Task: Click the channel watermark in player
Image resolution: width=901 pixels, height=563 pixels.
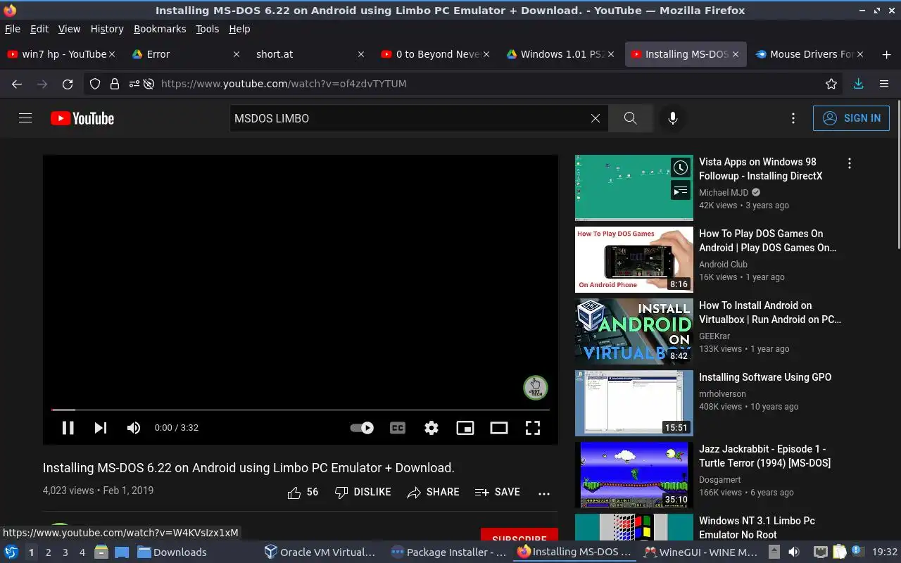Action: point(536,388)
